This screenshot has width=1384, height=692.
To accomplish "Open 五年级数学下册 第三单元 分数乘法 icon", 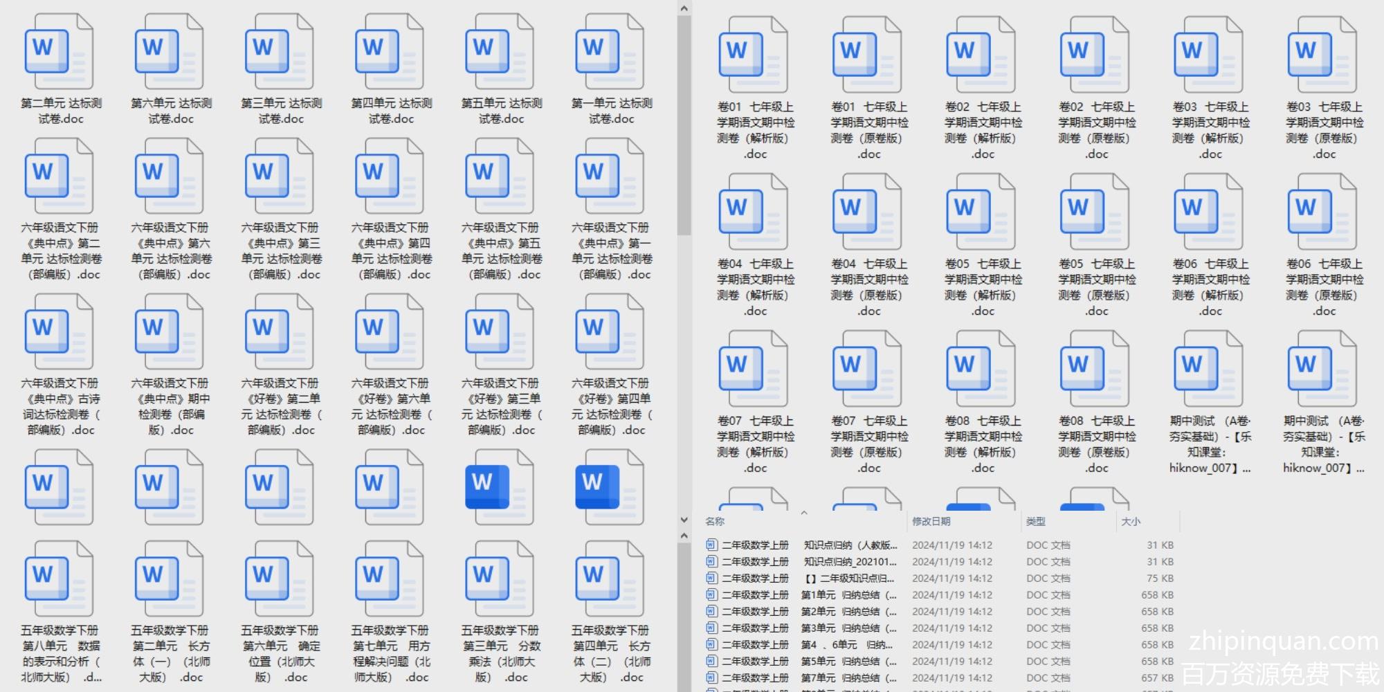I will (500, 579).
